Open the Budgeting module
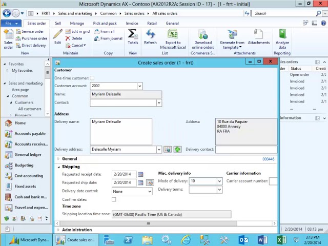Screen dimensions: 328x246 pos(19,165)
